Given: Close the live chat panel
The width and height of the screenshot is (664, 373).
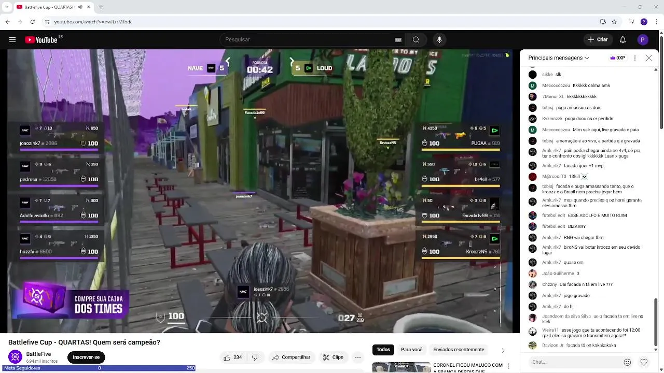Looking at the screenshot, I should pyautogui.click(x=648, y=58).
